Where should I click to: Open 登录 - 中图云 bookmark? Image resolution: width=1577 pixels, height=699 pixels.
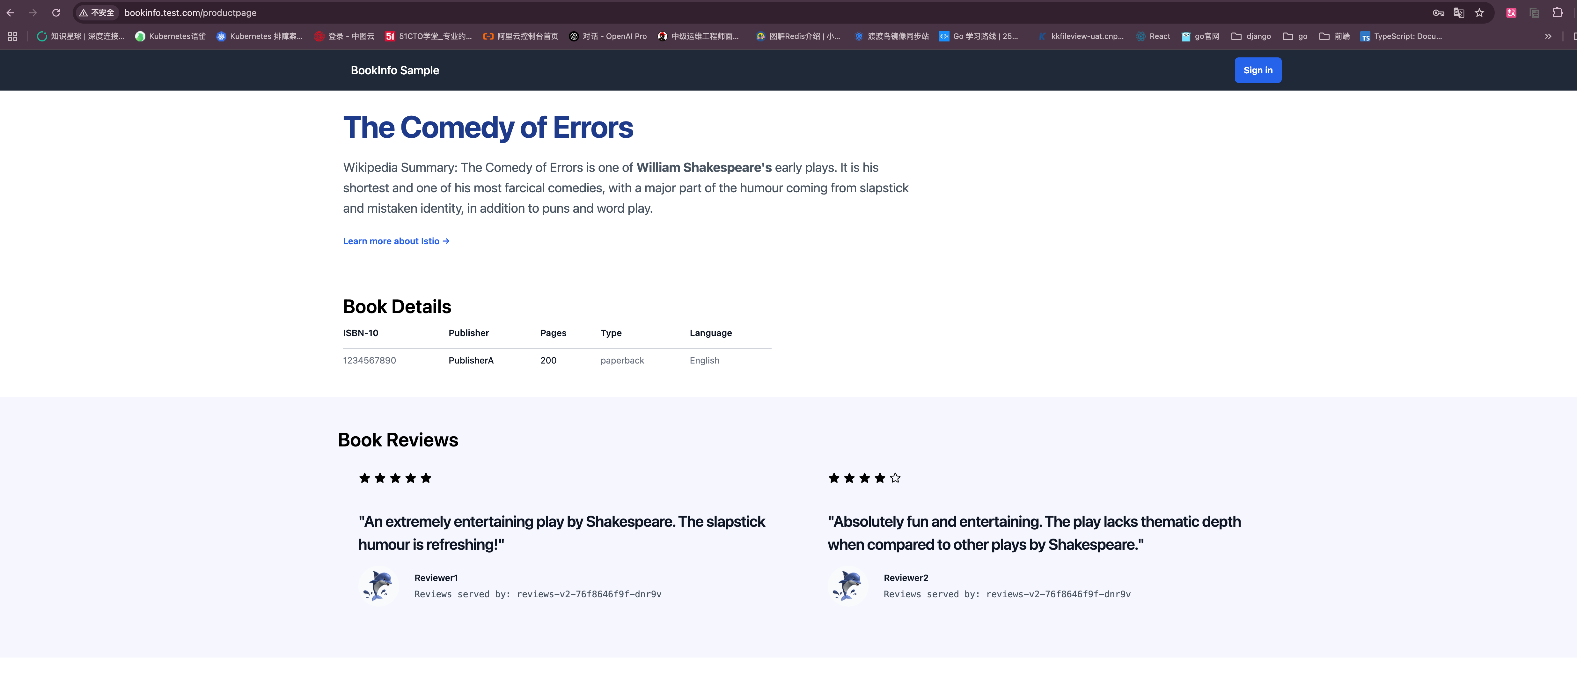pyautogui.click(x=344, y=37)
